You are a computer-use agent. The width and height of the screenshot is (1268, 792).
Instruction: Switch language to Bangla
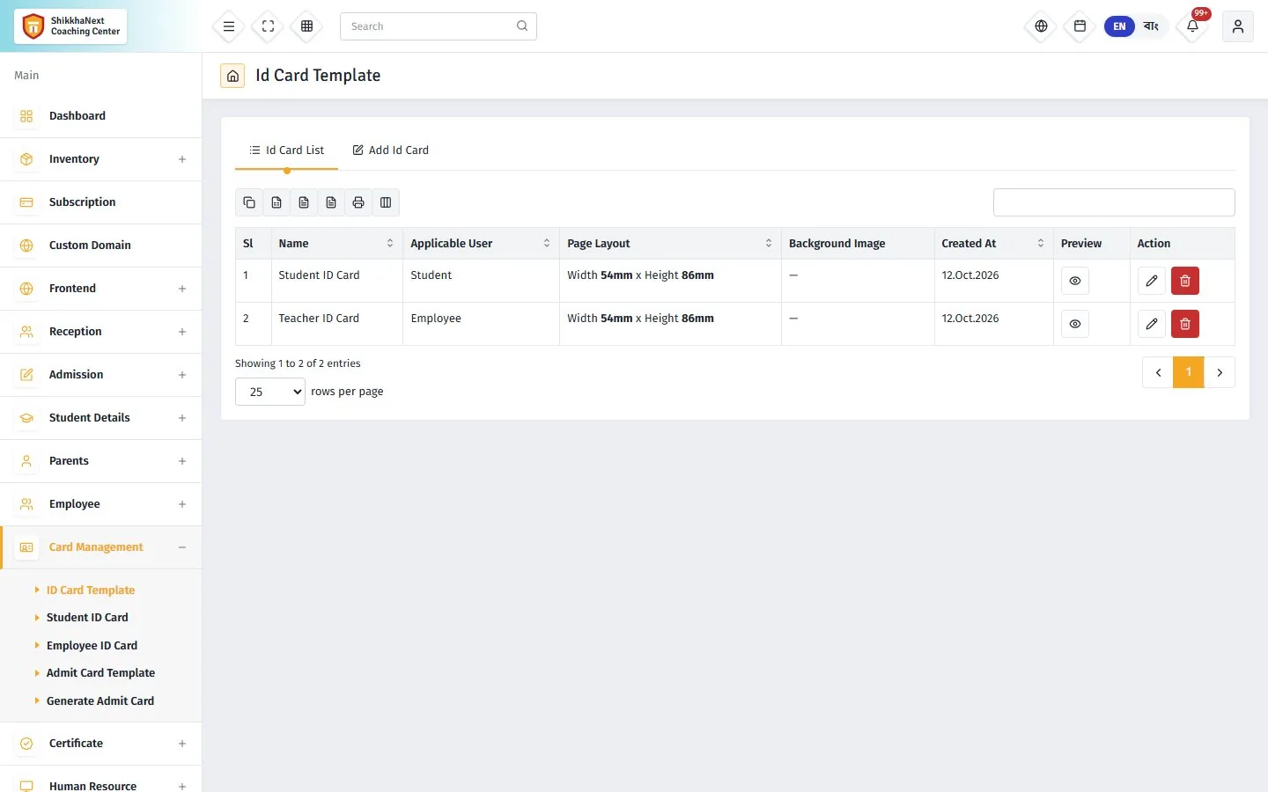1151,26
